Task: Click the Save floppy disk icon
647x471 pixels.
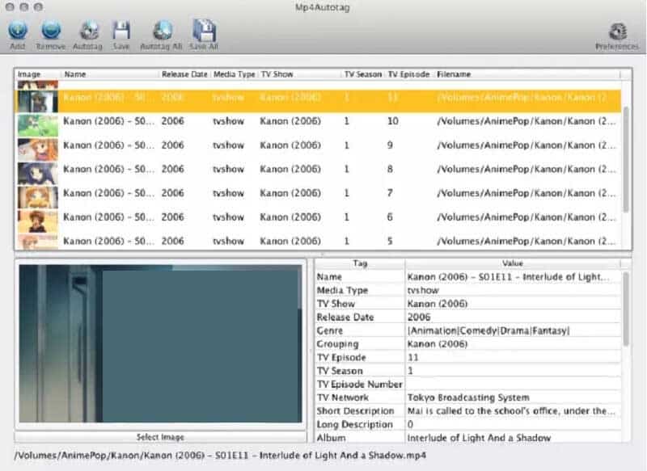Action: (121, 32)
